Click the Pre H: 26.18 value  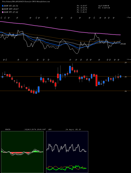[x=82, y=8]
